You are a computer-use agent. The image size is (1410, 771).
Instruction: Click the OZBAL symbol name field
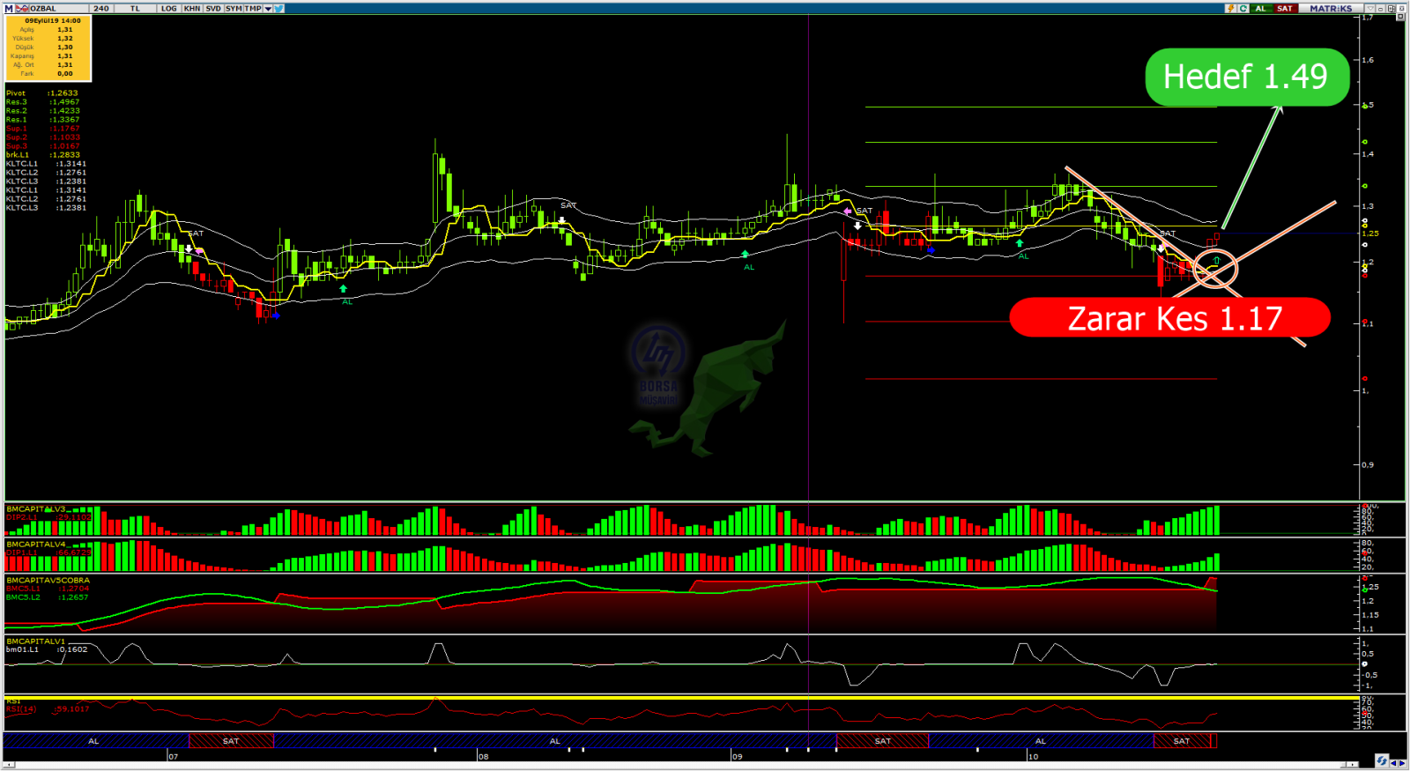click(x=44, y=9)
